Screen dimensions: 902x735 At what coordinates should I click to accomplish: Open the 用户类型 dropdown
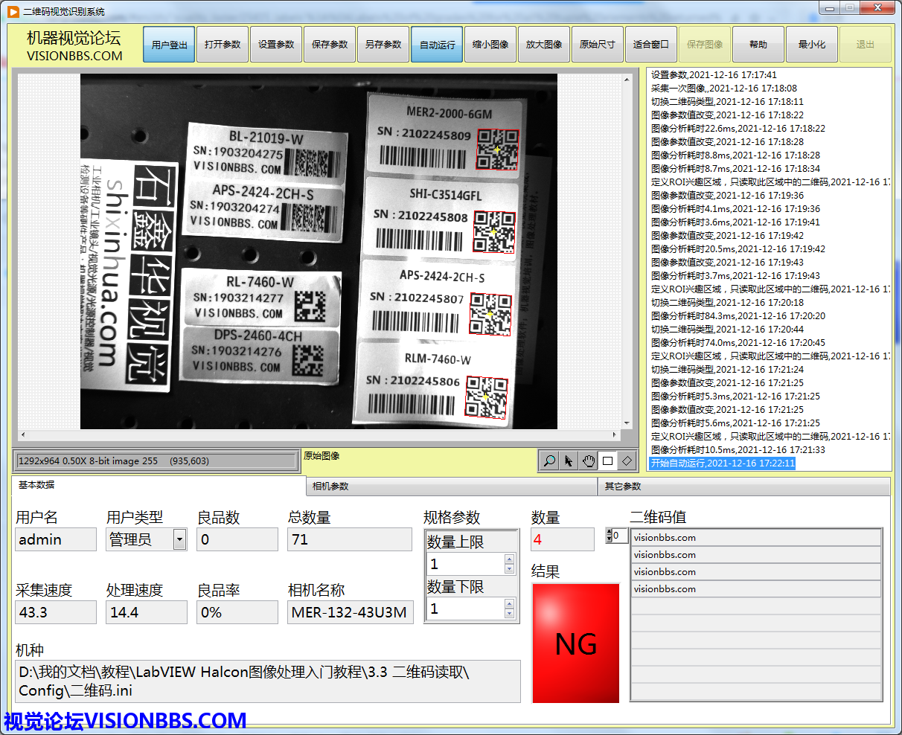[179, 539]
